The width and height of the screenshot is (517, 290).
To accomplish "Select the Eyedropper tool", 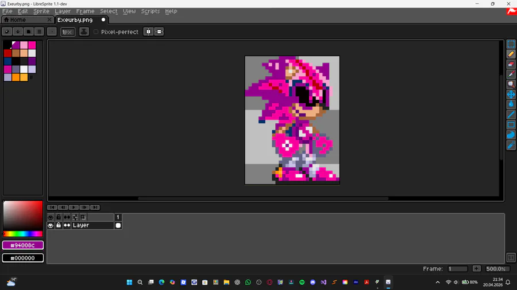I will 511,75.
